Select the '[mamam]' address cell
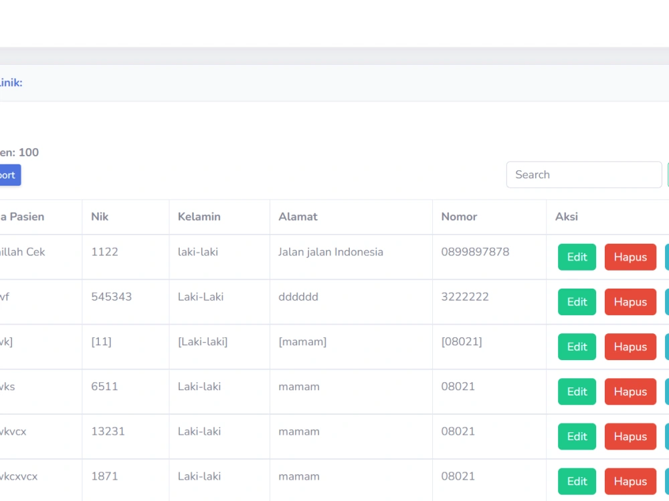The height and width of the screenshot is (501, 669). [302, 341]
